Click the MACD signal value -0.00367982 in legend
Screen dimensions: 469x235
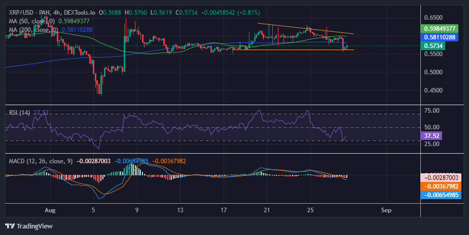pyautogui.click(x=169, y=161)
